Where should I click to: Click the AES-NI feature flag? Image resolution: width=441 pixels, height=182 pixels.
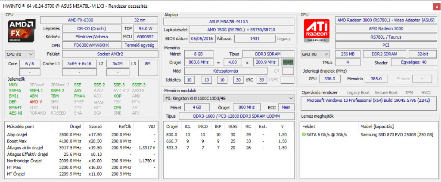click(x=16, y=113)
